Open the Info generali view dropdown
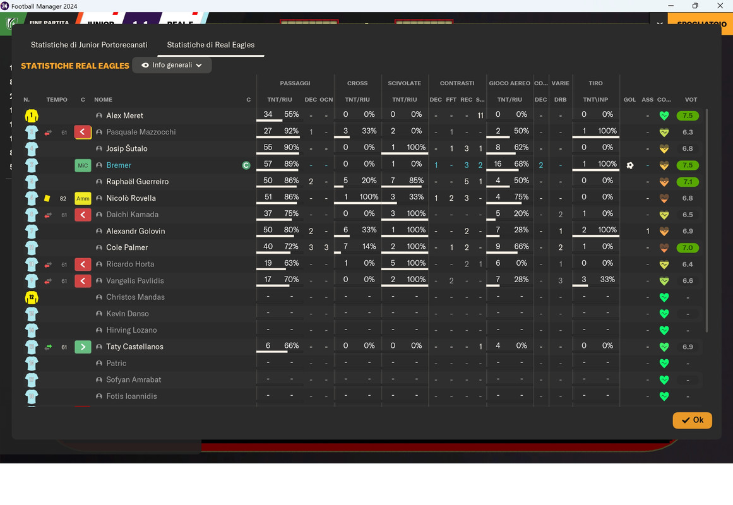This screenshot has height=505, width=733. click(172, 65)
